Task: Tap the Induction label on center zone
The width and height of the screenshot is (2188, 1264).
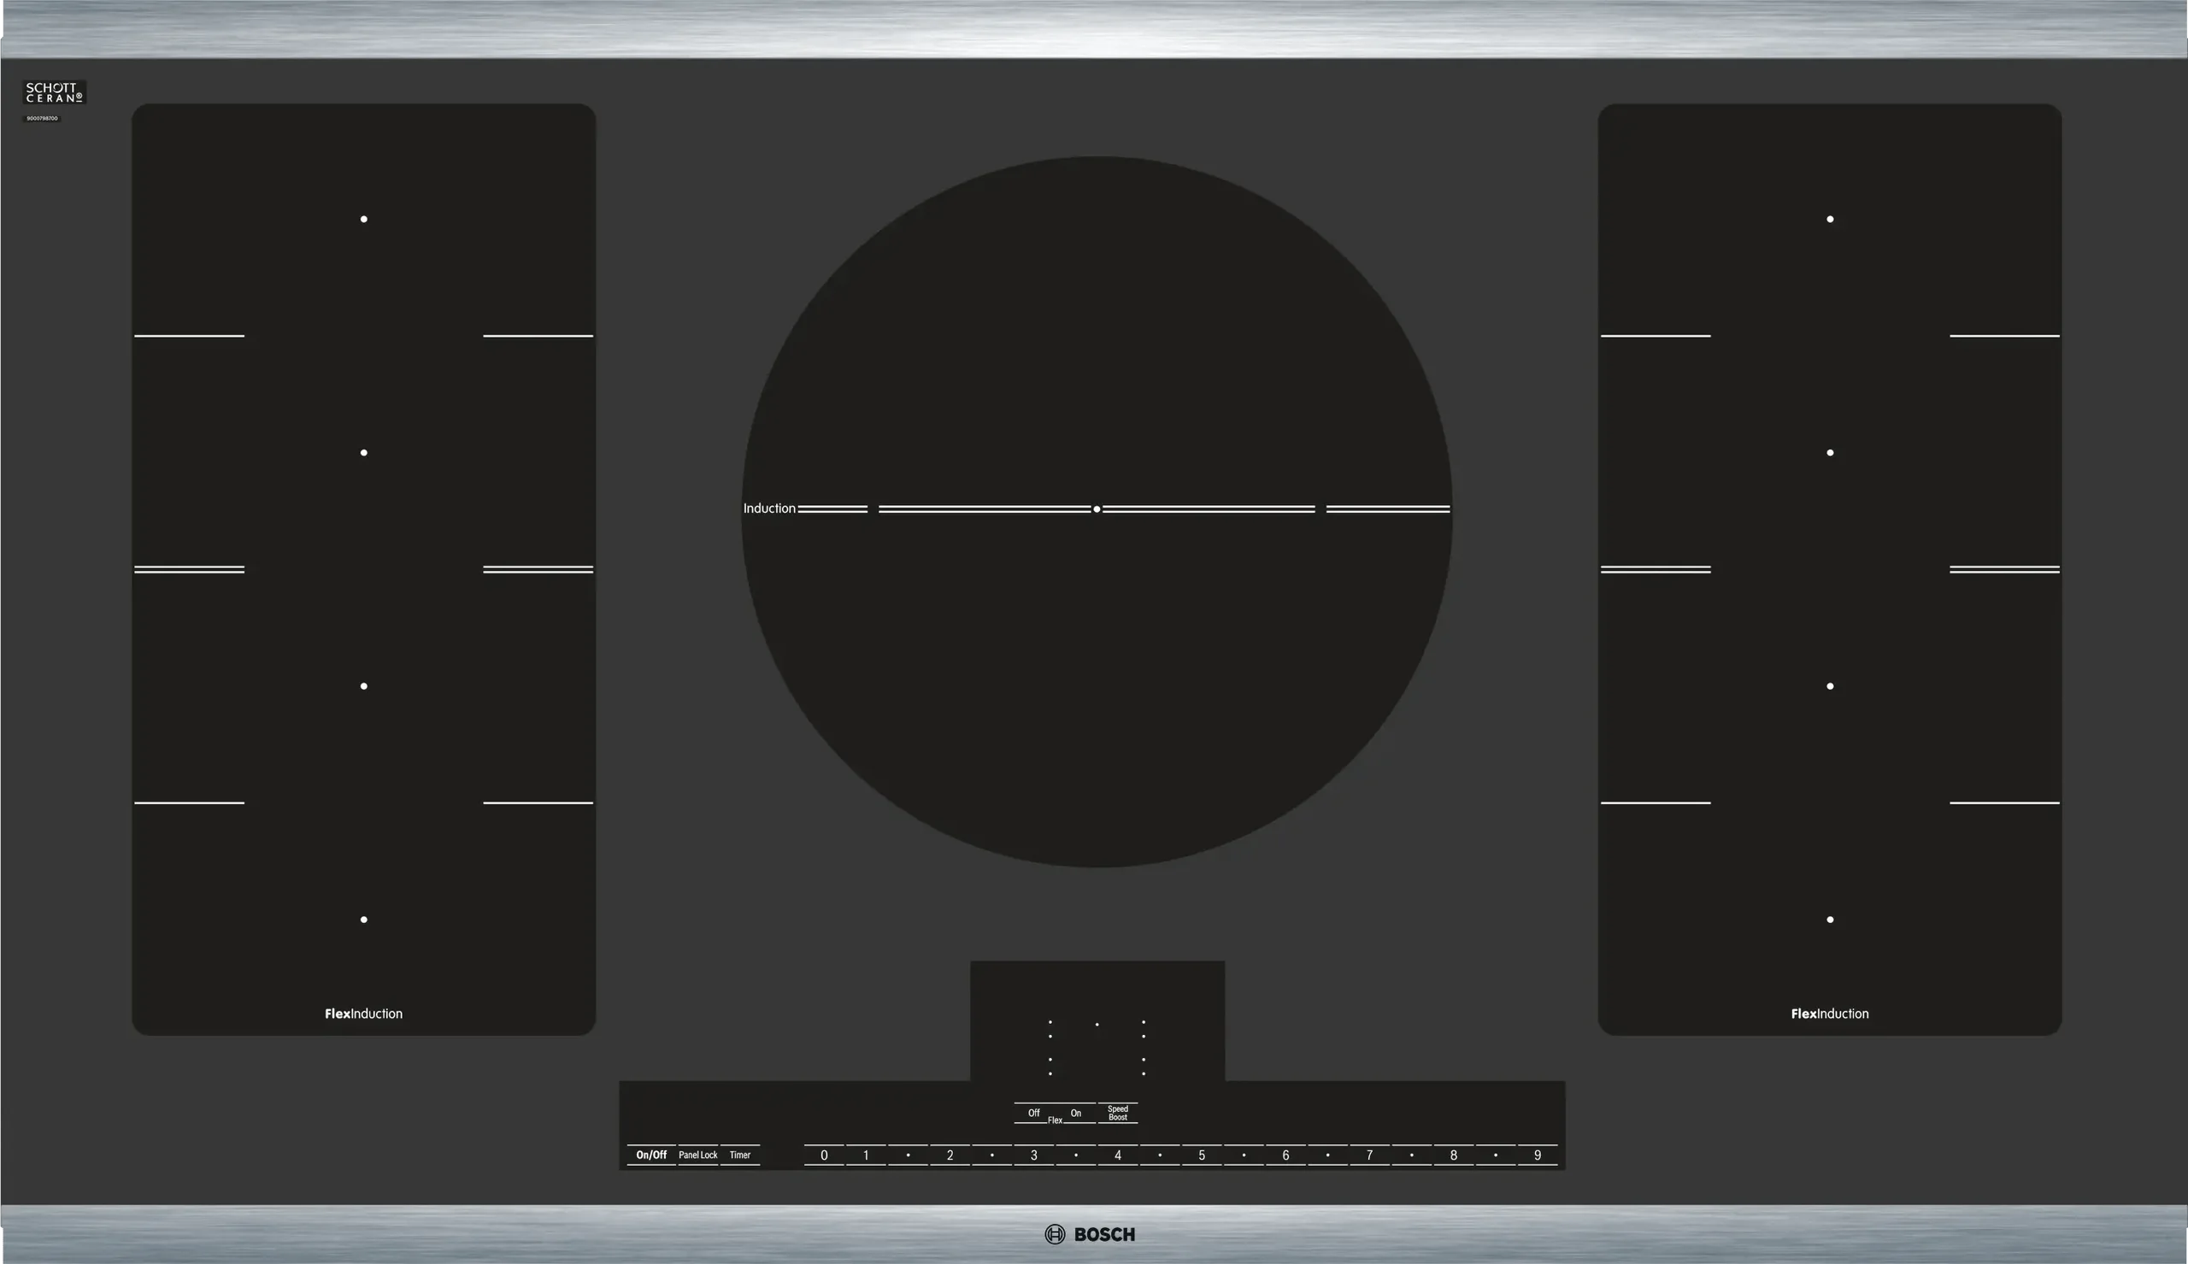Action: point(769,509)
